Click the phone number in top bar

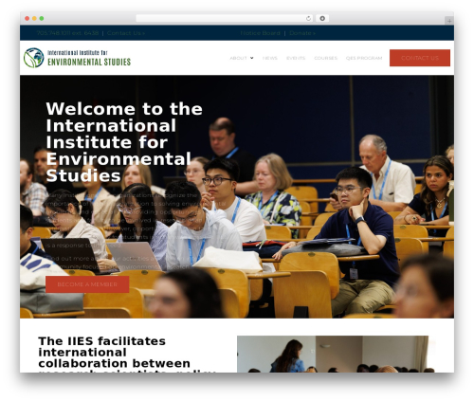pos(67,33)
